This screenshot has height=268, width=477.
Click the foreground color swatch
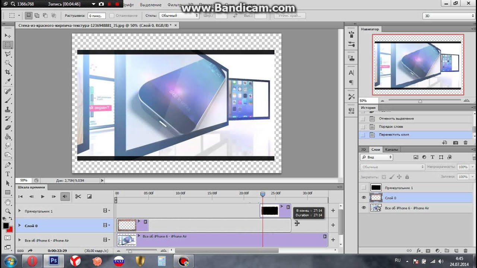tap(6, 226)
